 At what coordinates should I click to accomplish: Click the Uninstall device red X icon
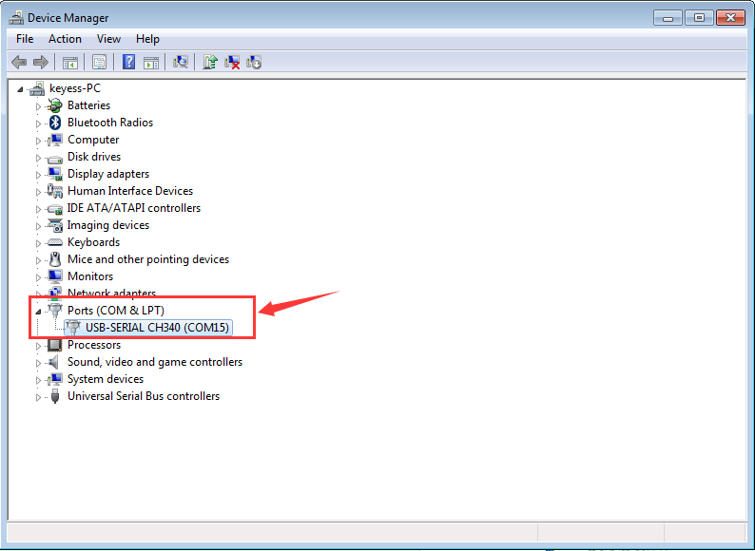232,62
